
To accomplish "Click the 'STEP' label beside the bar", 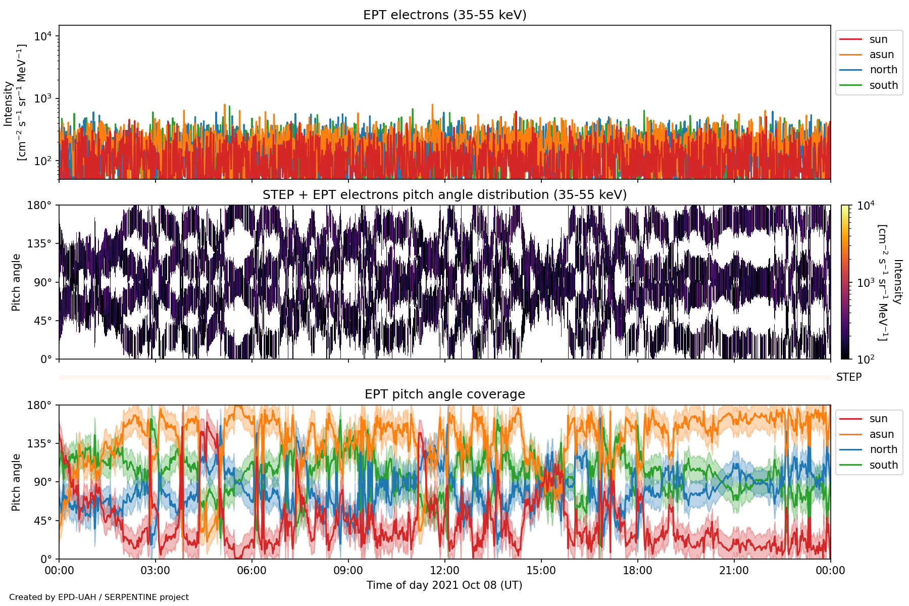I will tap(849, 377).
